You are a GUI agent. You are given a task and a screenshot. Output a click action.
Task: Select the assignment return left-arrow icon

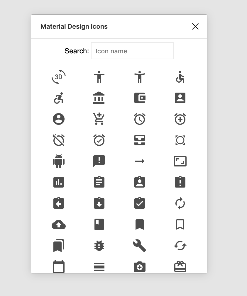coord(59,203)
